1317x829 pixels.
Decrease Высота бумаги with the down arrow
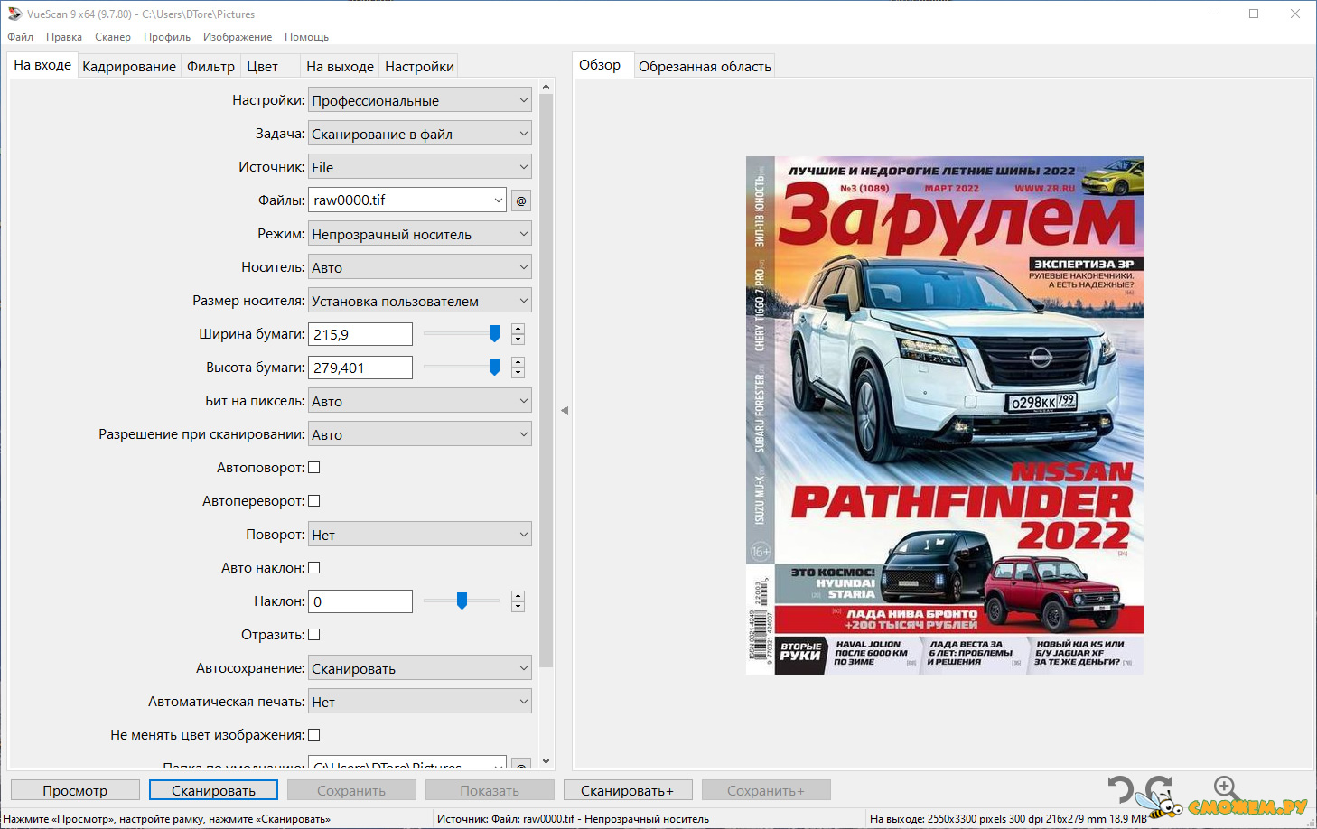click(x=518, y=373)
